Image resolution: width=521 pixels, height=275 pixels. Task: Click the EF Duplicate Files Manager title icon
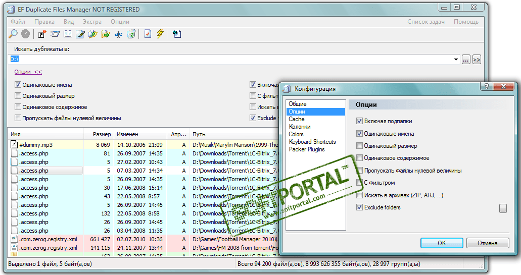pyautogui.click(x=12, y=9)
